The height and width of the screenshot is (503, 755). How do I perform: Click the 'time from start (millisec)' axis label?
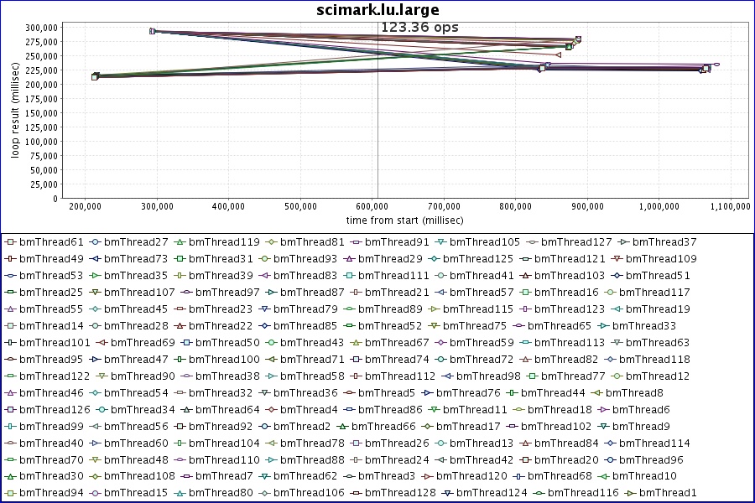(x=404, y=220)
